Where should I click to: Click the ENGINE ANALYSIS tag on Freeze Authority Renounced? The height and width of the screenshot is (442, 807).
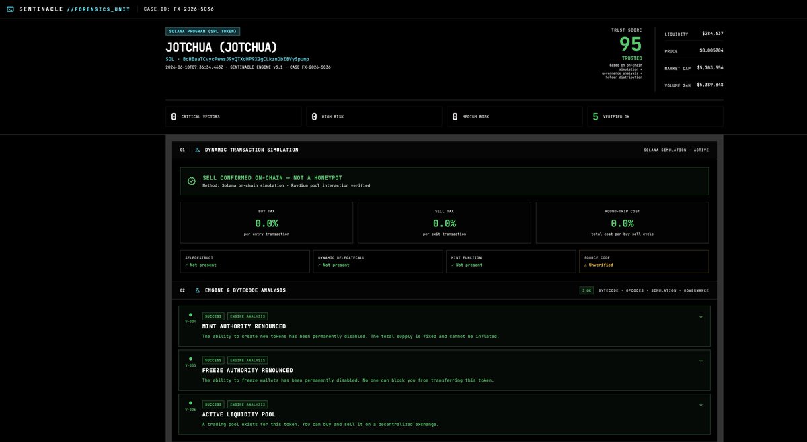click(x=247, y=361)
